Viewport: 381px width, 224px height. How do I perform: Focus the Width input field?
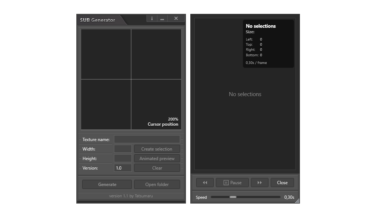click(x=123, y=149)
